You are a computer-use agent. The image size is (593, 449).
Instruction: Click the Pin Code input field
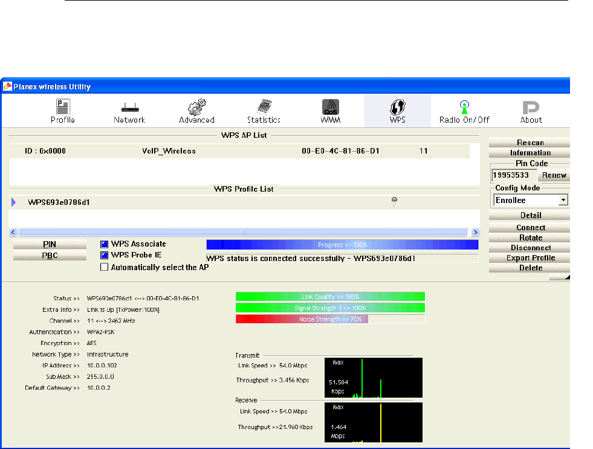(x=512, y=175)
